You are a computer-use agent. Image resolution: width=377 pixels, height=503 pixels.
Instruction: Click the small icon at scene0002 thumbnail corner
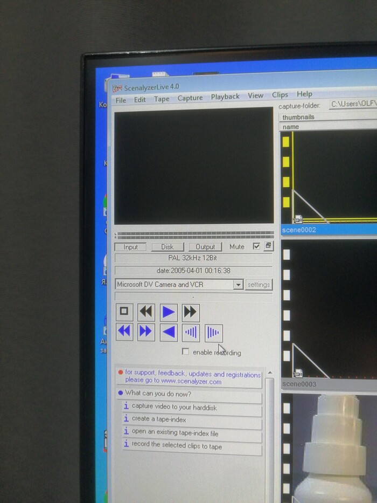tap(298, 219)
